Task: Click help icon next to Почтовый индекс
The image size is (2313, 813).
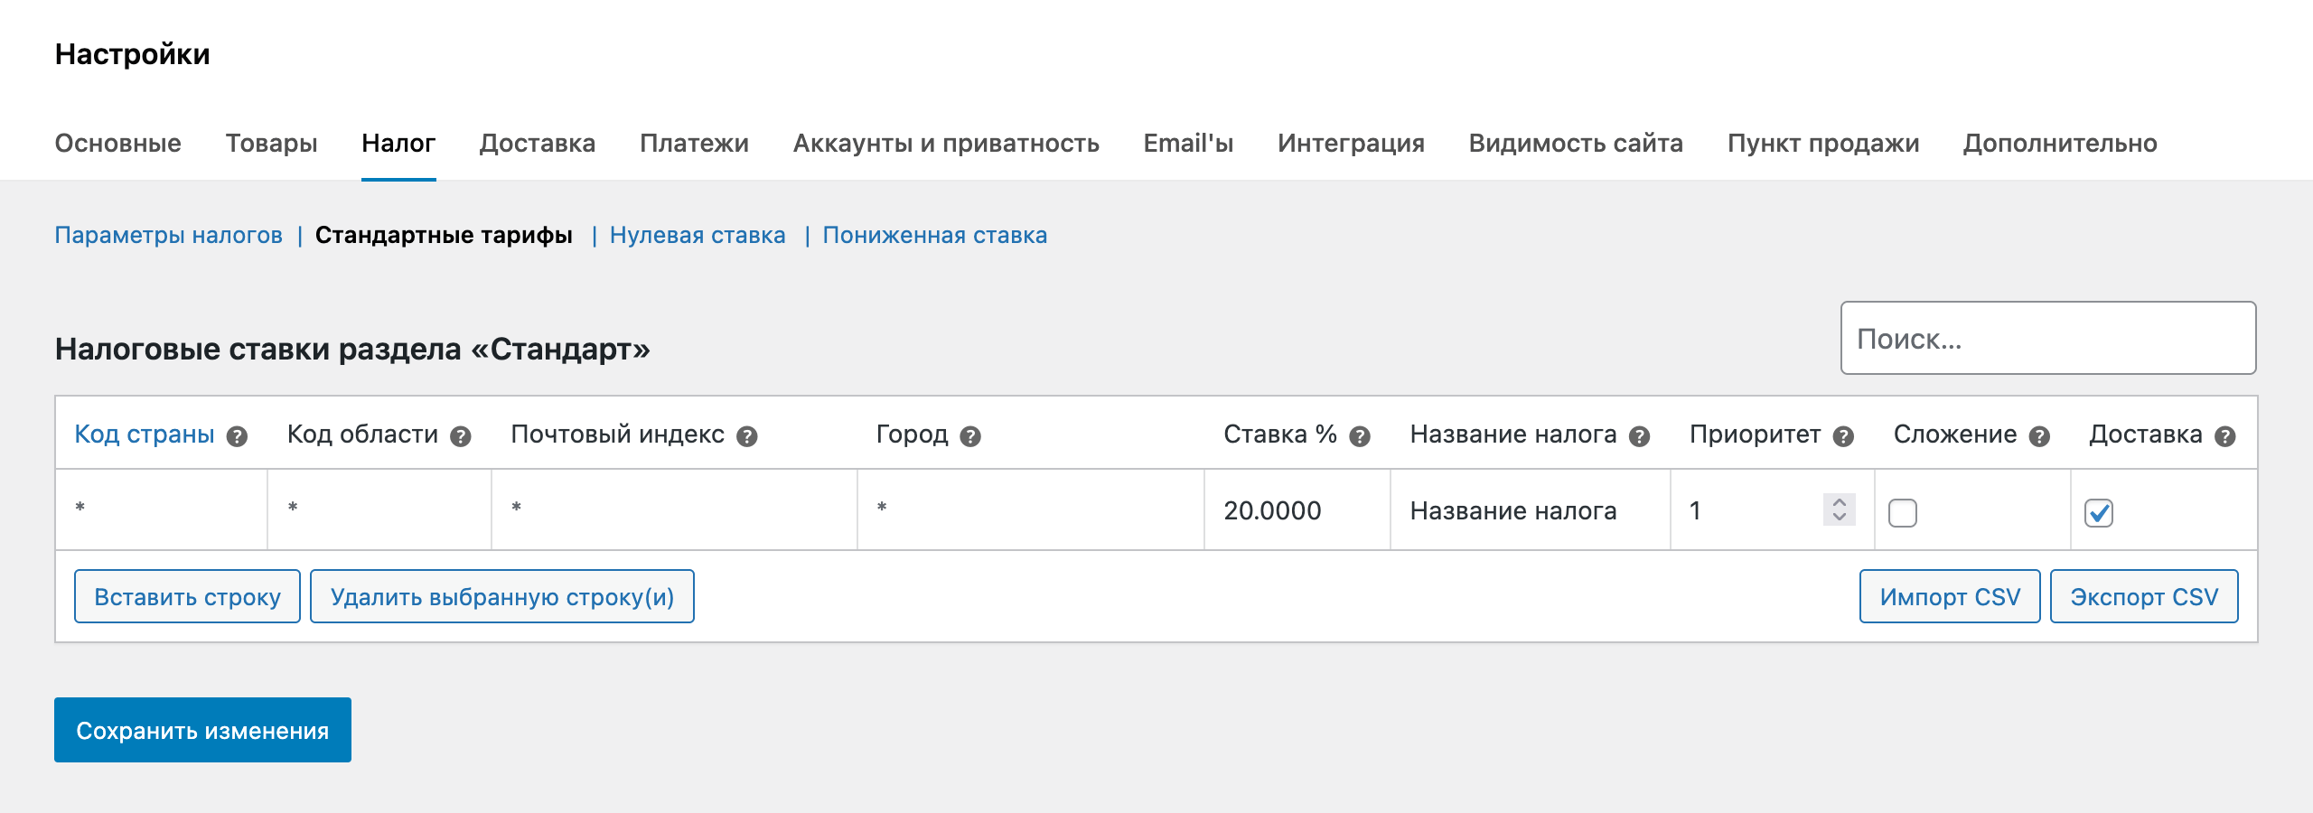Action: [x=747, y=437]
